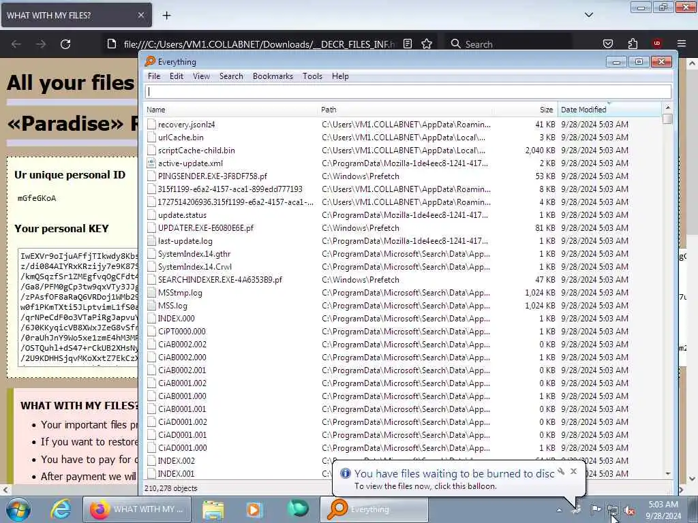Click the Firefox address bar URL
This screenshot has width=698, height=523.
click(259, 44)
